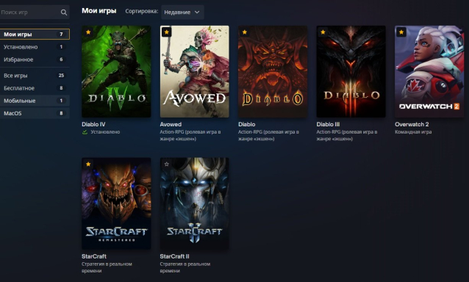Click the star icon on original Diablo

click(245, 32)
